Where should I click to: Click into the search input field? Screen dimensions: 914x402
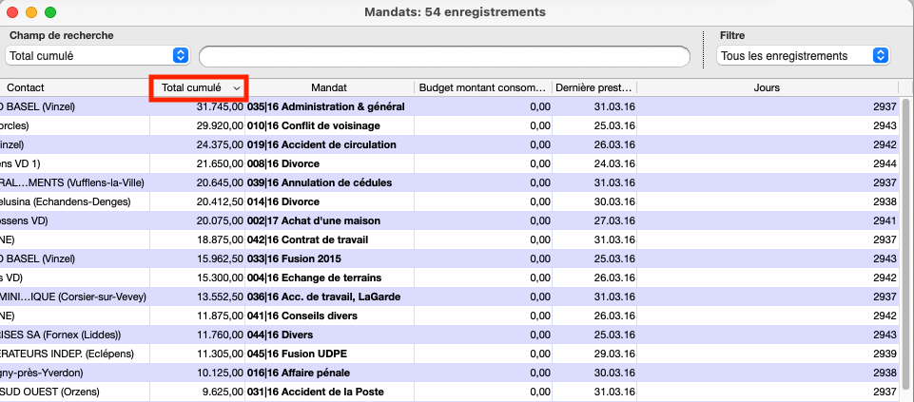[444, 56]
